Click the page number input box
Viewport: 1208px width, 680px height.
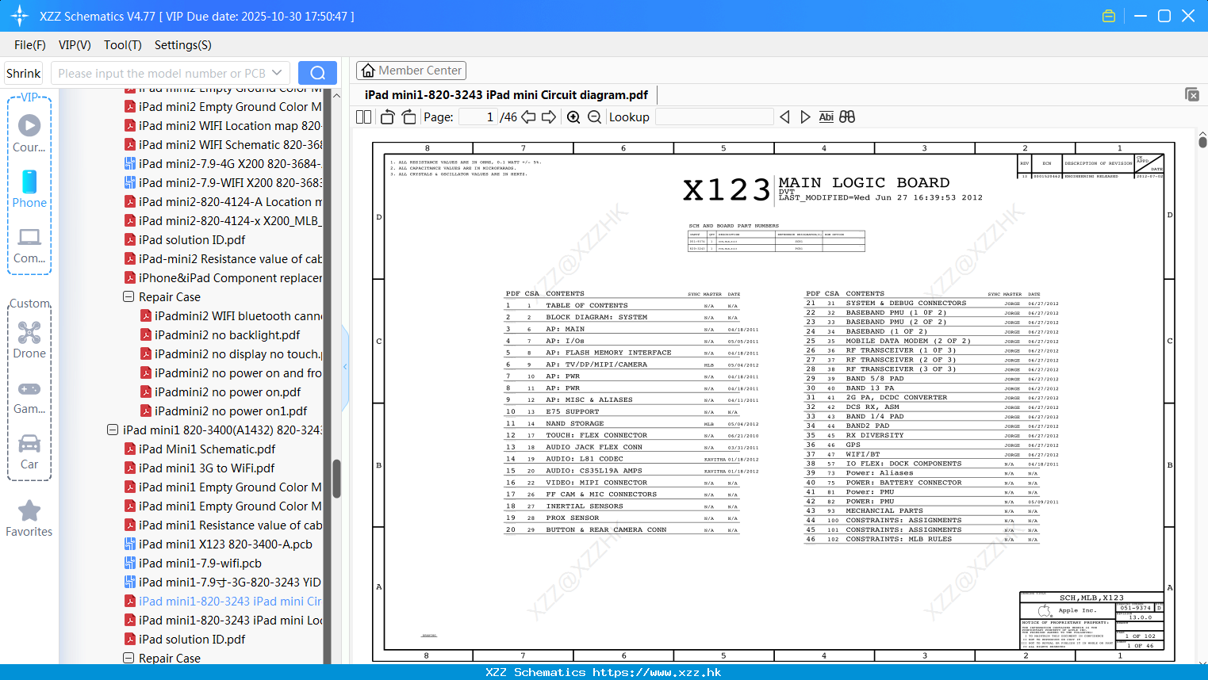[x=478, y=117]
